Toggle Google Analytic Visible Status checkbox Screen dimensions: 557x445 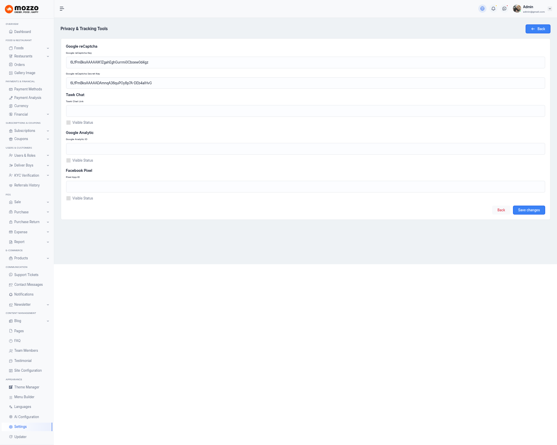[x=69, y=160]
